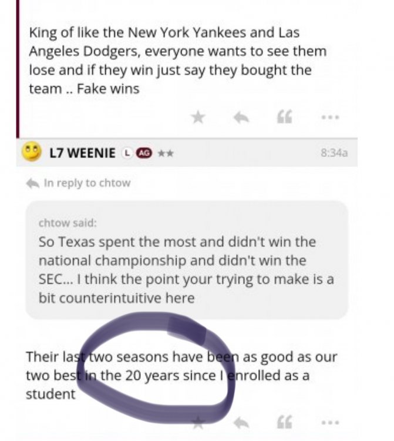Viewport: 394px width, 441px height.
Task: Quote the Yankees and Dodgers post
Action: click(x=285, y=118)
